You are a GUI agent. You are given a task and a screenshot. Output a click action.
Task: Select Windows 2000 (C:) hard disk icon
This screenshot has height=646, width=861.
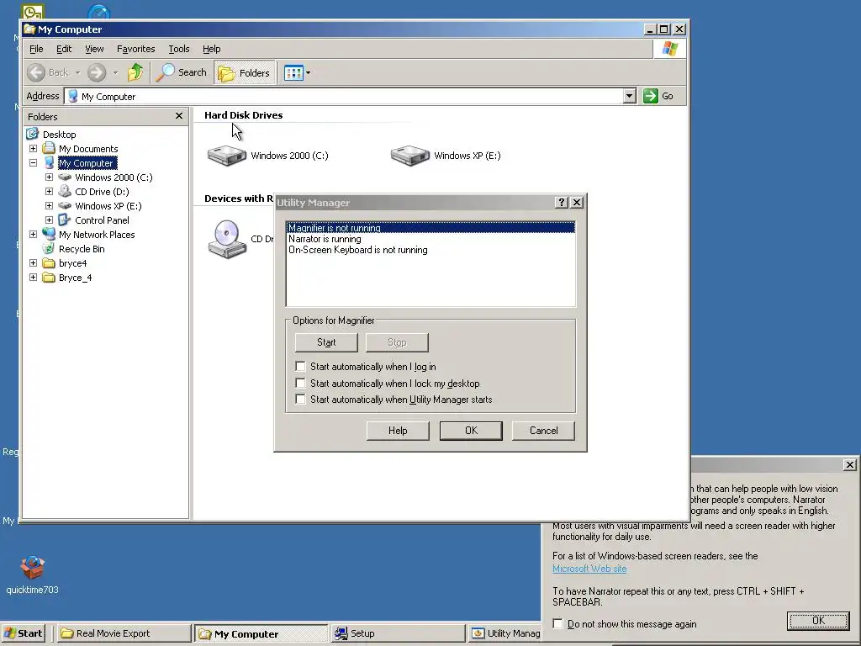(227, 156)
